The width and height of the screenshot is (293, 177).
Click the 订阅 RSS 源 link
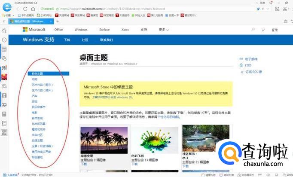[253, 72]
